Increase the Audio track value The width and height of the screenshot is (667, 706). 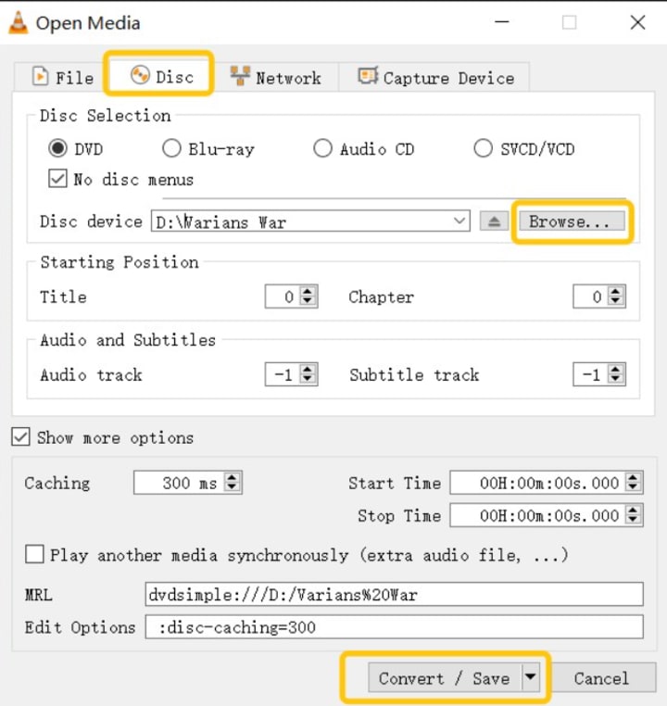[308, 369]
